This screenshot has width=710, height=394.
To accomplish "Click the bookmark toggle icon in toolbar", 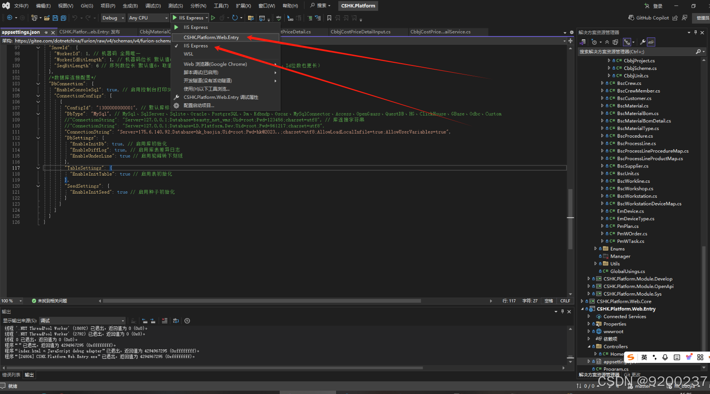I will point(329,18).
